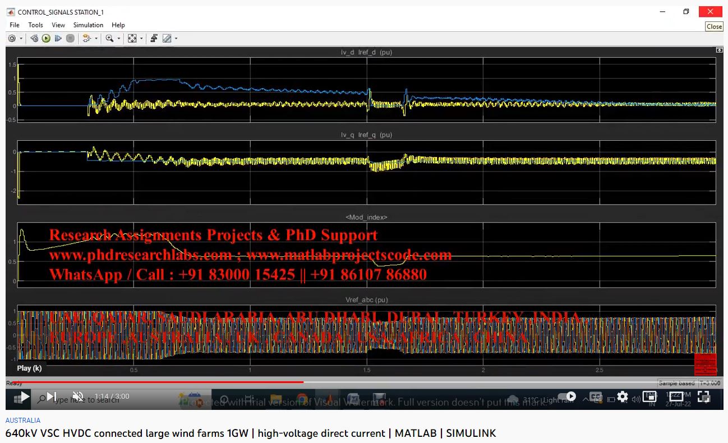Expand dropdown arrow next to Zoom tool

pos(118,39)
